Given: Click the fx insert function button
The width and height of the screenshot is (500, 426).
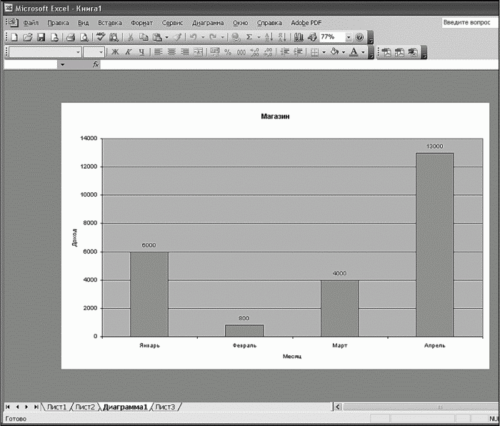Looking at the screenshot, I should [96, 64].
